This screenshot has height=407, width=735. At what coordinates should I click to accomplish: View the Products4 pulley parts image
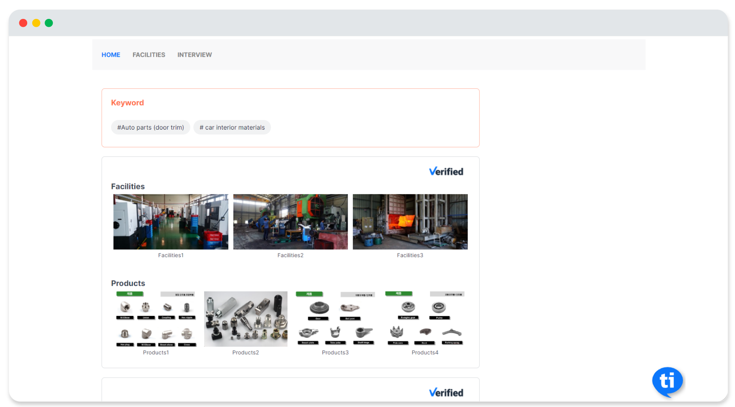tap(425, 319)
